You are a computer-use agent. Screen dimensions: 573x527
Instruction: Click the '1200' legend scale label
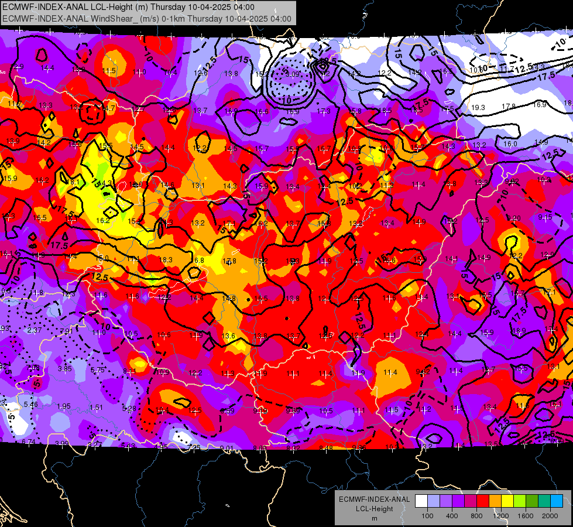pyautogui.click(x=501, y=516)
